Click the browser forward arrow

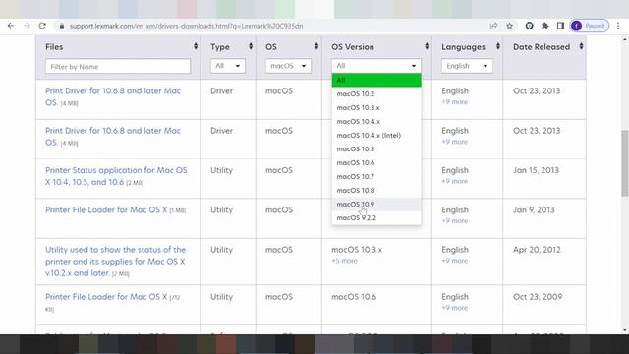pyautogui.click(x=27, y=26)
